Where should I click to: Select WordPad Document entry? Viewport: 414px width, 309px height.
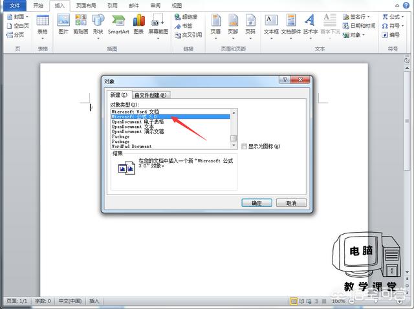(x=171, y=147)
